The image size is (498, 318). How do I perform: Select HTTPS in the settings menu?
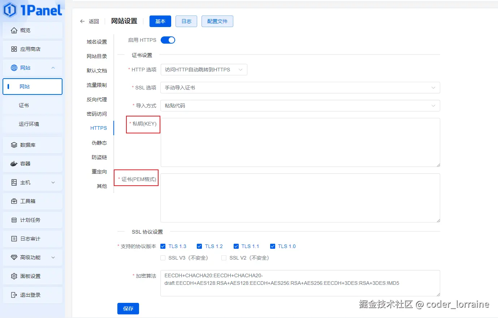pyautogui.click(x=99, y=128)
